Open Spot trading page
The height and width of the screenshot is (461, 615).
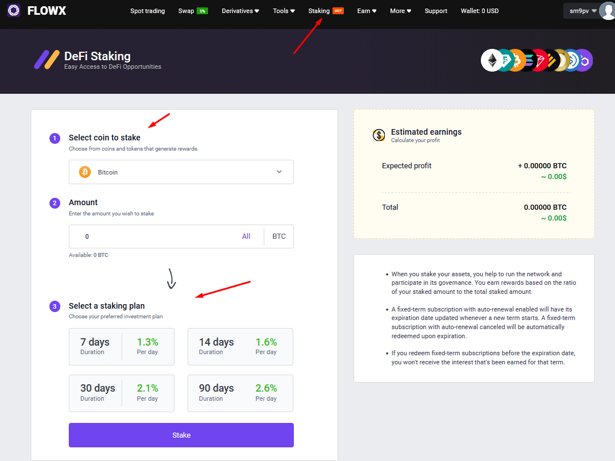pos(147,11)
